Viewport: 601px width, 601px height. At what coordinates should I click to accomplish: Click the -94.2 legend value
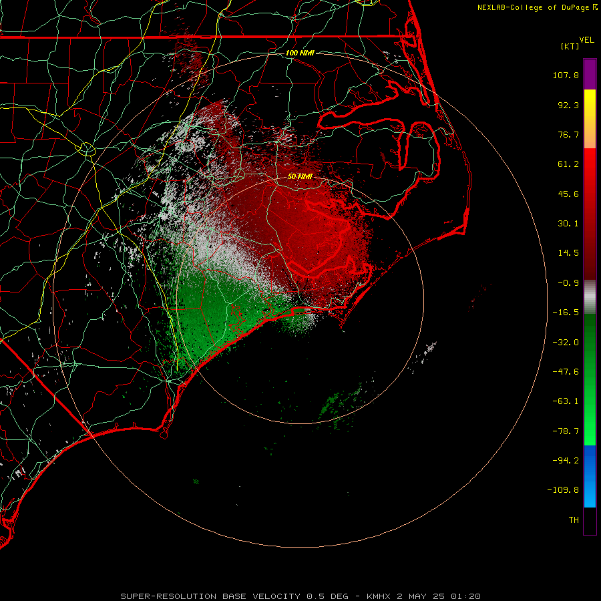[x=566, y=460]
